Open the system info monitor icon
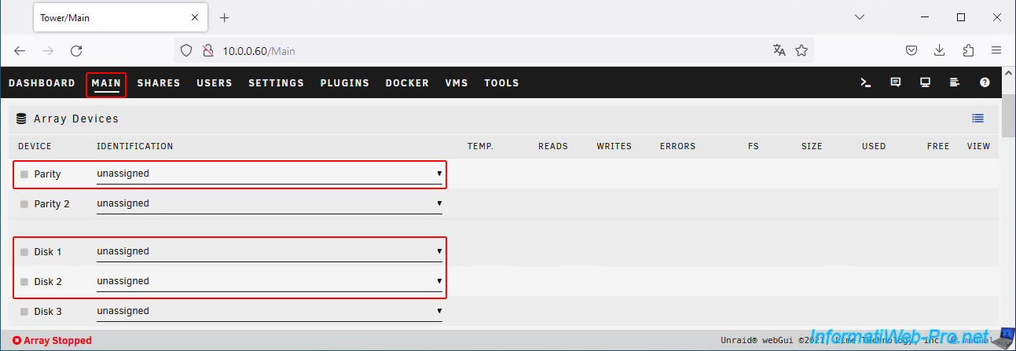1016x351 pixels. coord(925,82)
